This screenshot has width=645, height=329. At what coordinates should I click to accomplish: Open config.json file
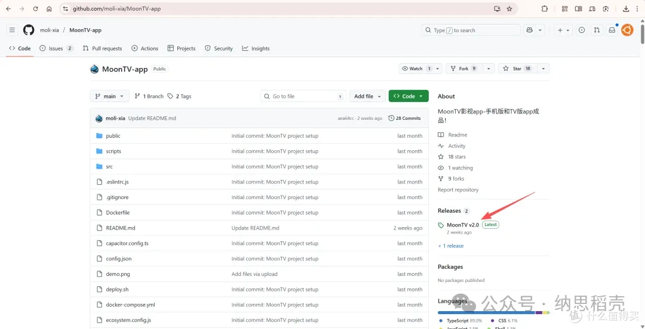118,259
